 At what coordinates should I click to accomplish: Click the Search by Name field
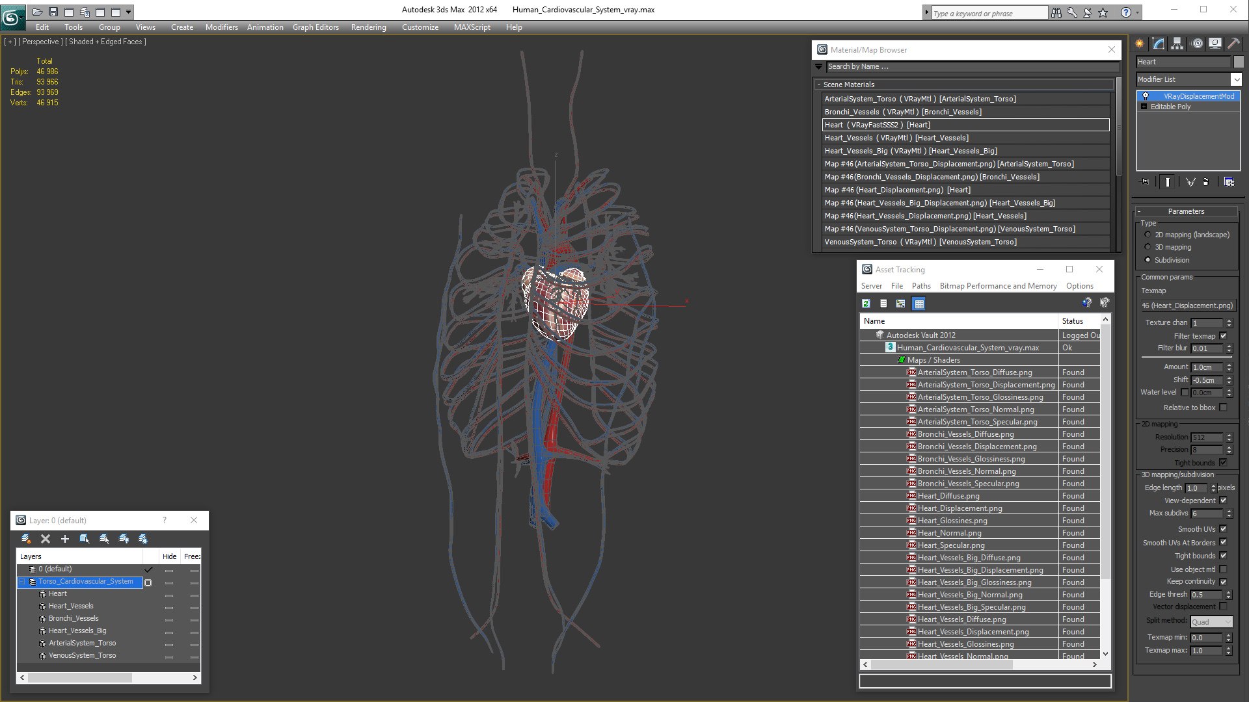point(973,66)
